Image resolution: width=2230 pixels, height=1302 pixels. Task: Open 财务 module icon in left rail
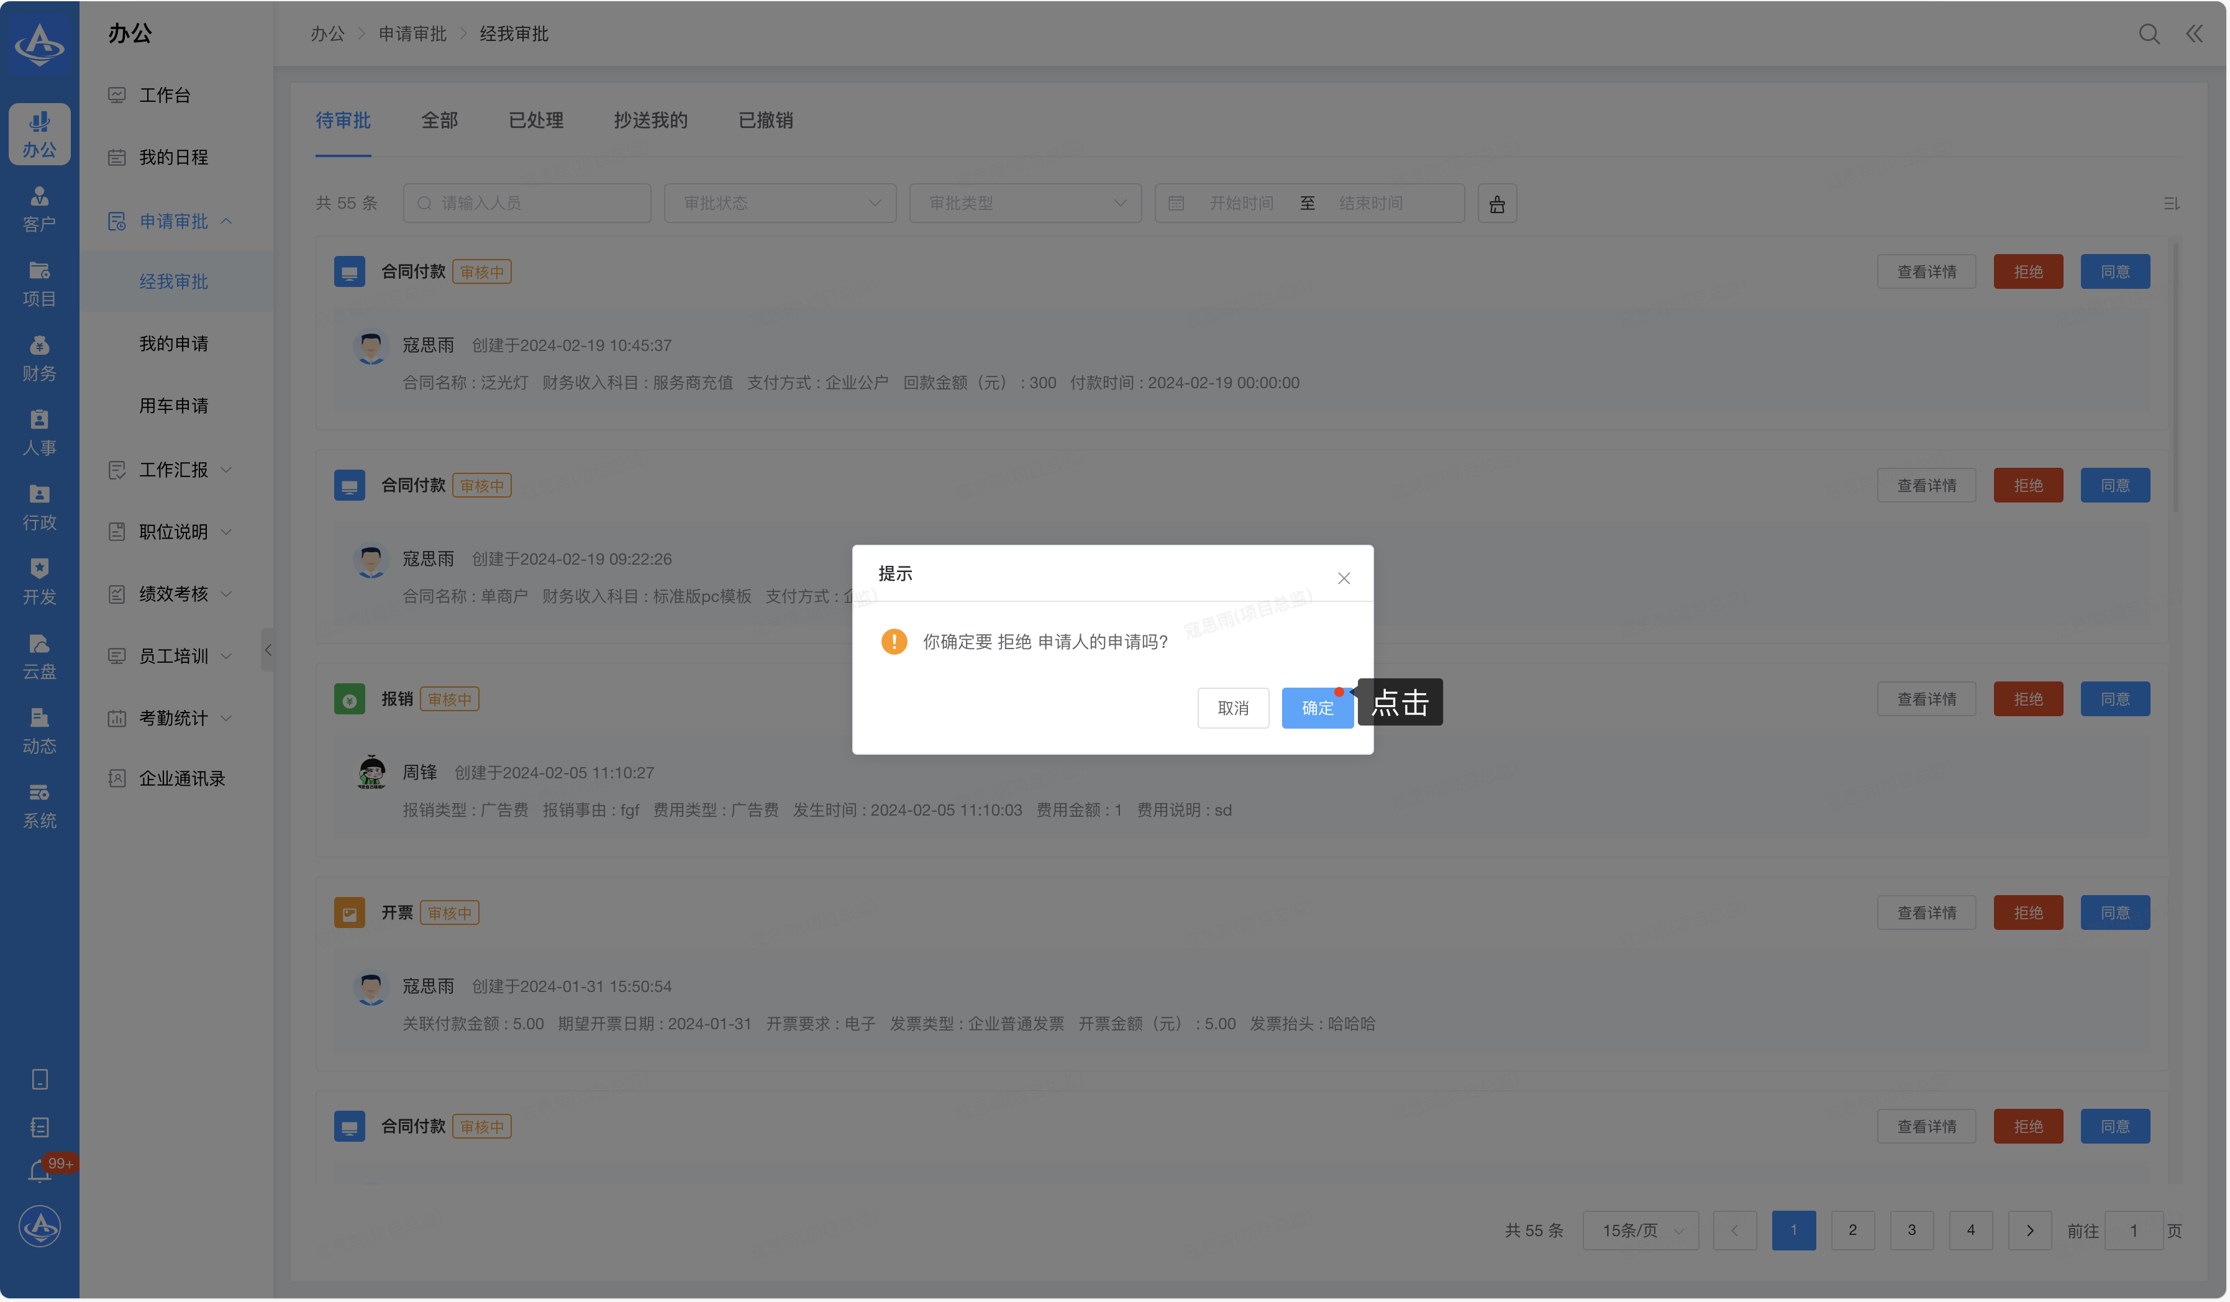tap(39, 358)
